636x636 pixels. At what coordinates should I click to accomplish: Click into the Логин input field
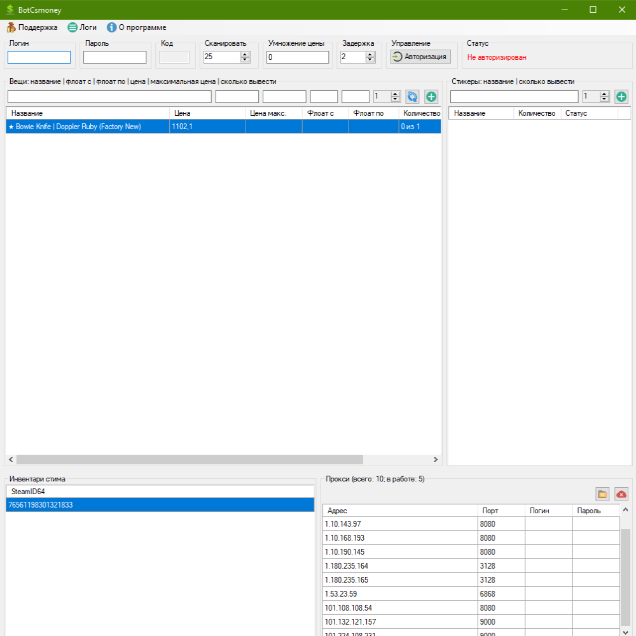point(39,57)
